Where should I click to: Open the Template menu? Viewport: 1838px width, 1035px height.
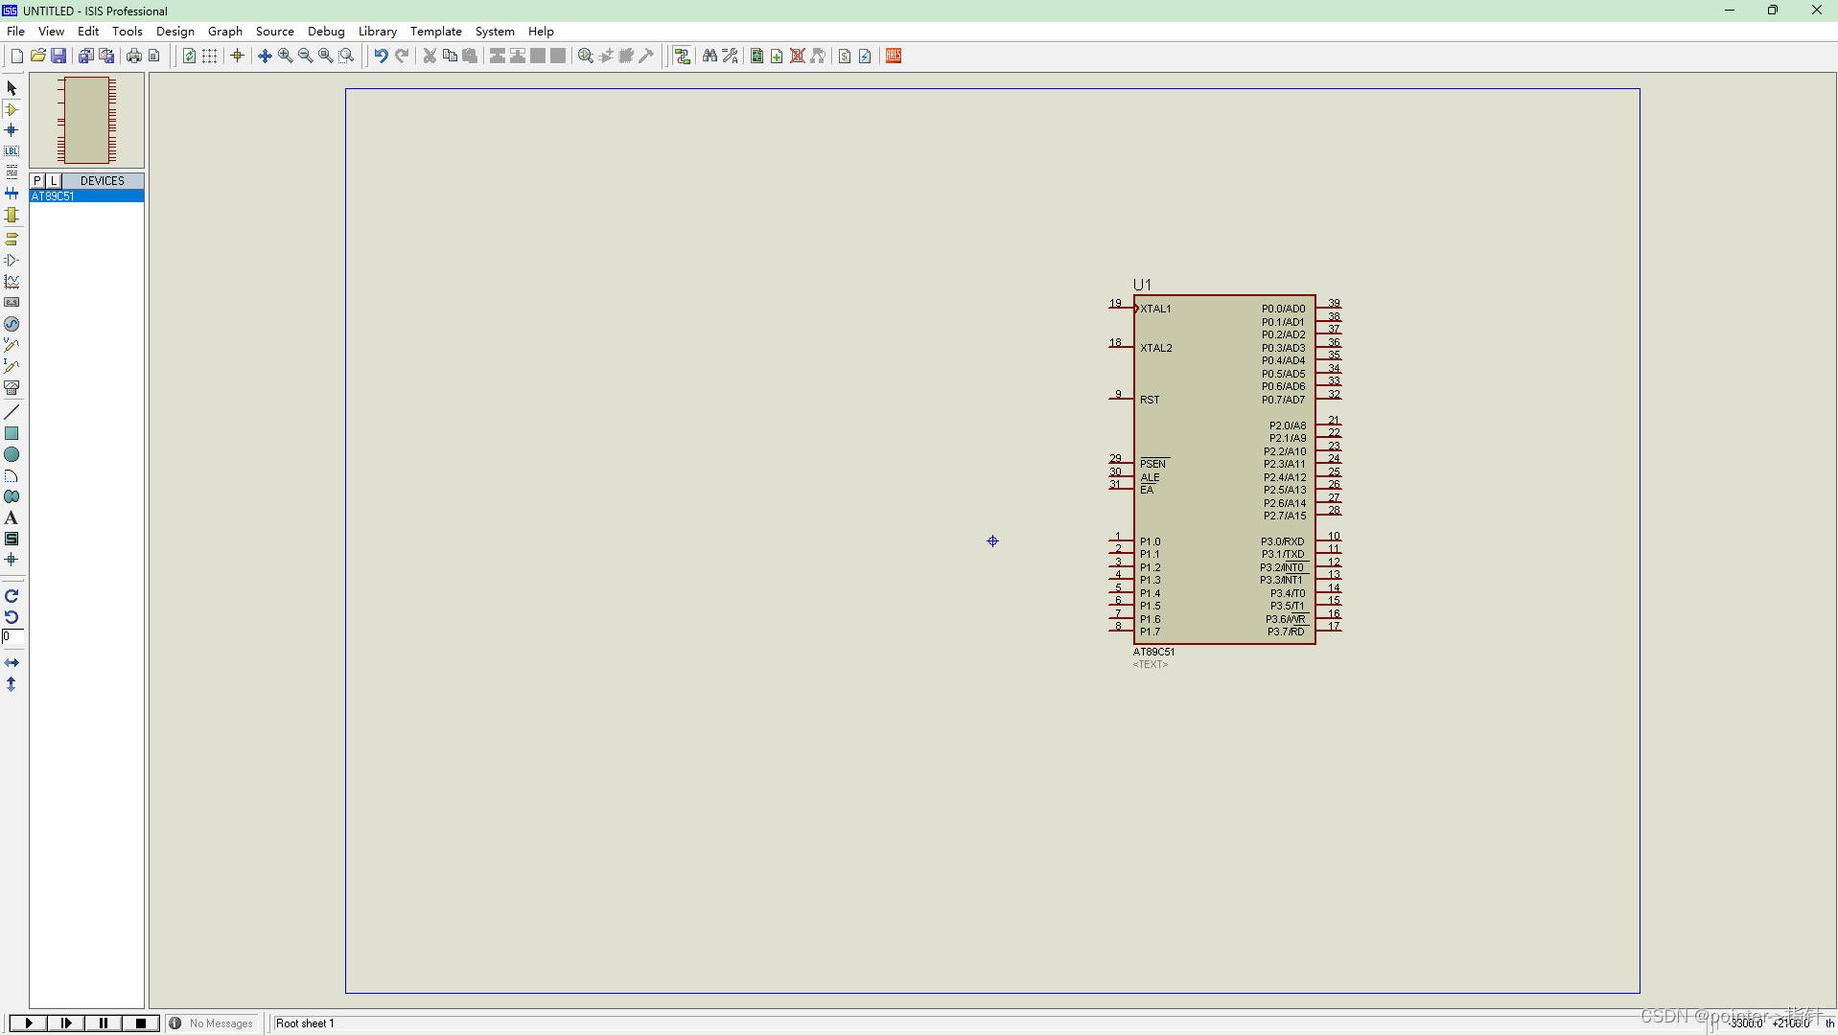tap(436, 31)
